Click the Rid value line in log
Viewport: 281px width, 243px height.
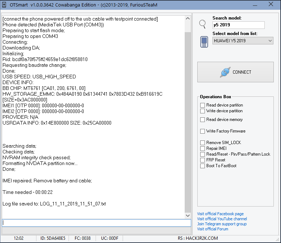point(45,59)
